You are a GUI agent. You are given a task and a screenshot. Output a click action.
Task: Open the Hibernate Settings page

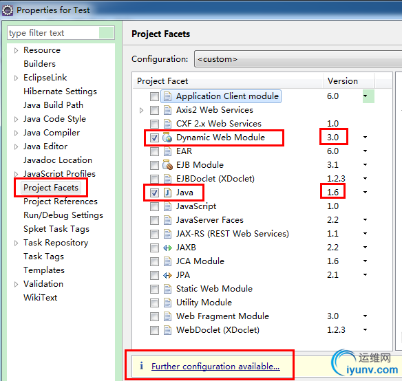(x=61, y=91)
